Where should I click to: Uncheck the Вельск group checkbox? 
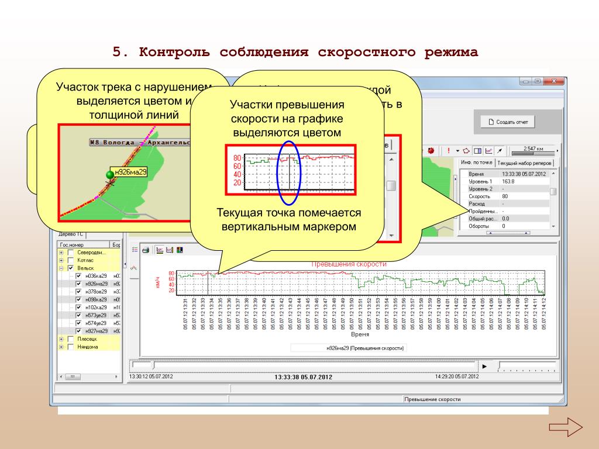pos(71,268)
